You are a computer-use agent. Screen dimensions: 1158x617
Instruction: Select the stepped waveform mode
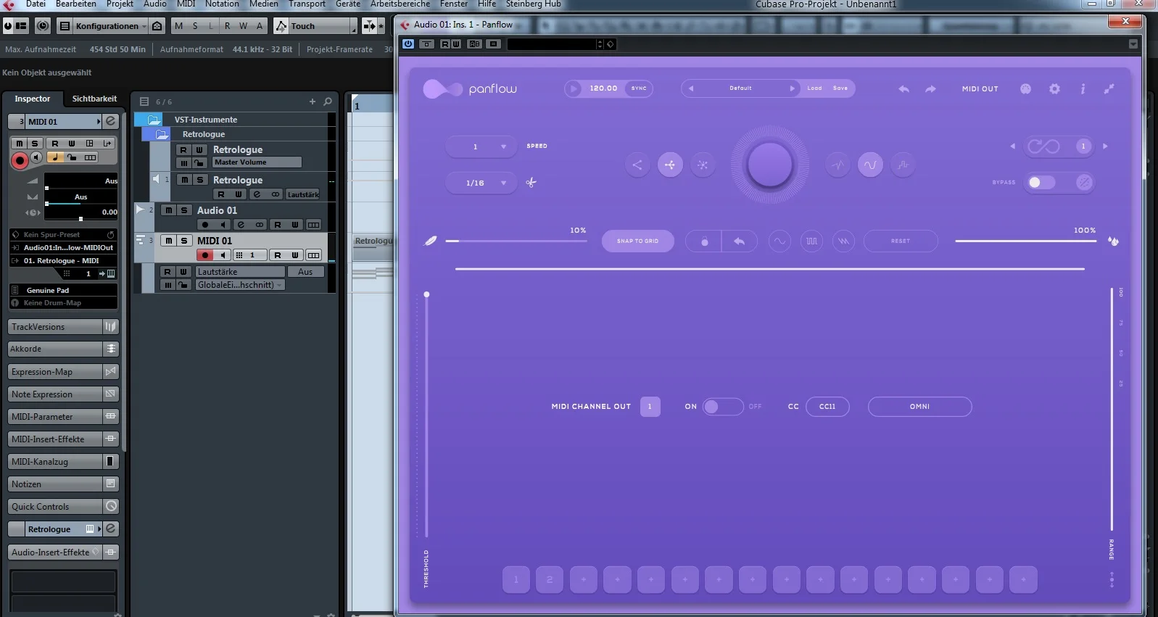[903, 165]
